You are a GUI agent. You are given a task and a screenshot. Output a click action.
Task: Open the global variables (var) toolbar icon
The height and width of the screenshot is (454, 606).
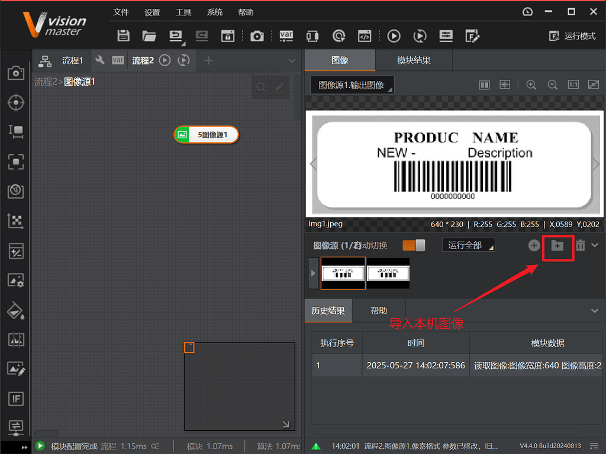286,36
